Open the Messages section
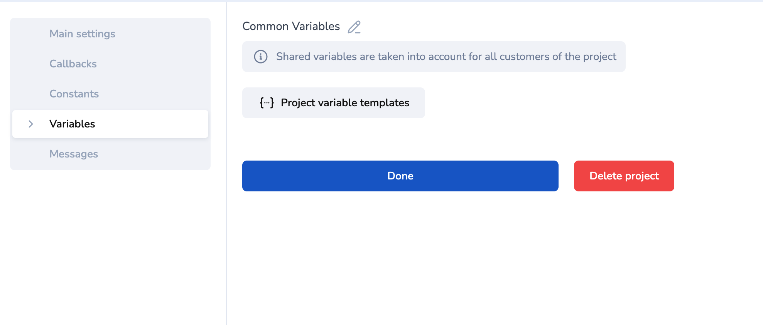 pos(74,154)
